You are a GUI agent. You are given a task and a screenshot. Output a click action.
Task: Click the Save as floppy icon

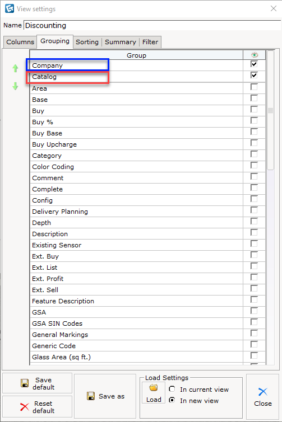91,396
